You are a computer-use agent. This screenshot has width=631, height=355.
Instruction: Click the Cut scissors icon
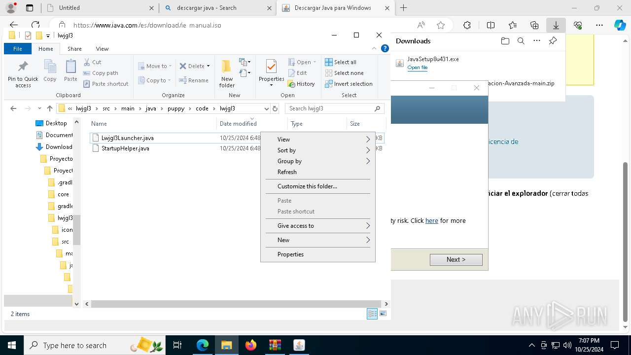[x=87, y=62]
